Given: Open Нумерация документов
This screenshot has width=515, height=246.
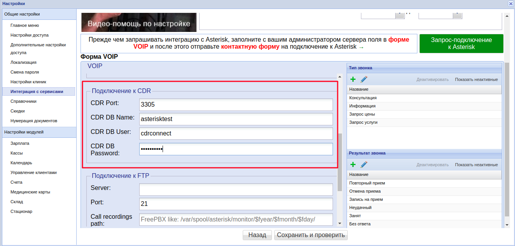Looking at the screenshot, I should pos(34,121).
